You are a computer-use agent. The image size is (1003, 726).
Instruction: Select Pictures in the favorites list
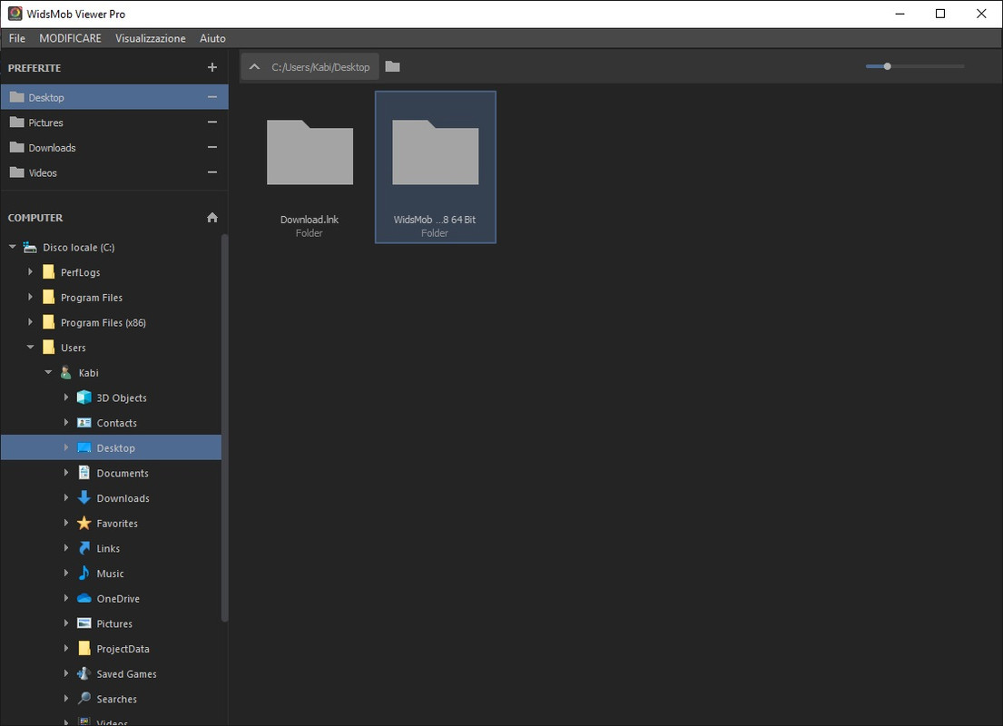coord(114,123)
